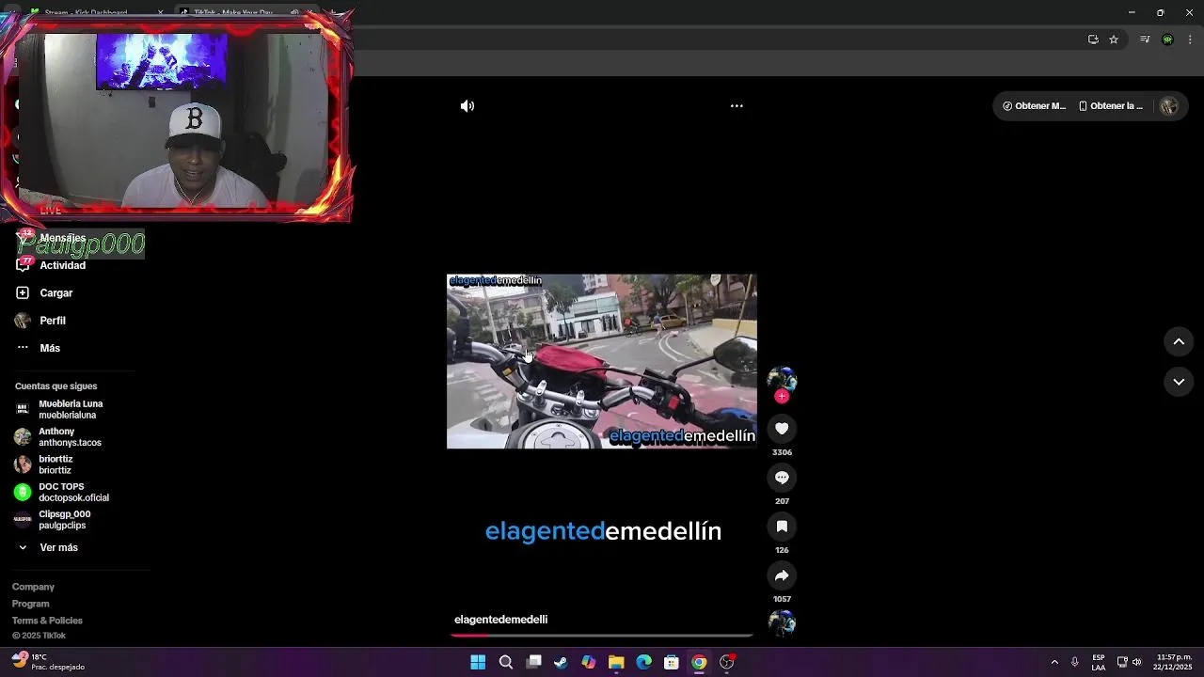Open ESP LAA language switcher
This screenshot has height=677, width=1204.
(1099, 662)
